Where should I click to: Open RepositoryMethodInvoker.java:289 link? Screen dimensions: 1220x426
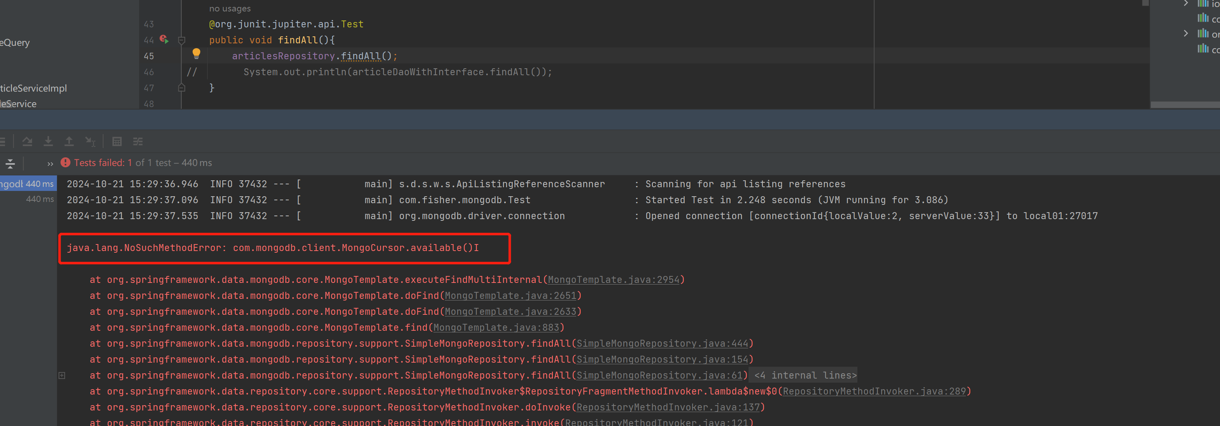874,391
